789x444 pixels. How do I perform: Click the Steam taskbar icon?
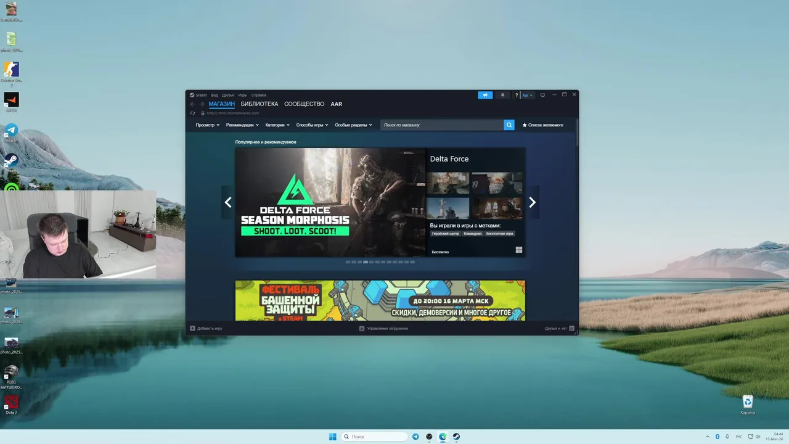point(456,437)
